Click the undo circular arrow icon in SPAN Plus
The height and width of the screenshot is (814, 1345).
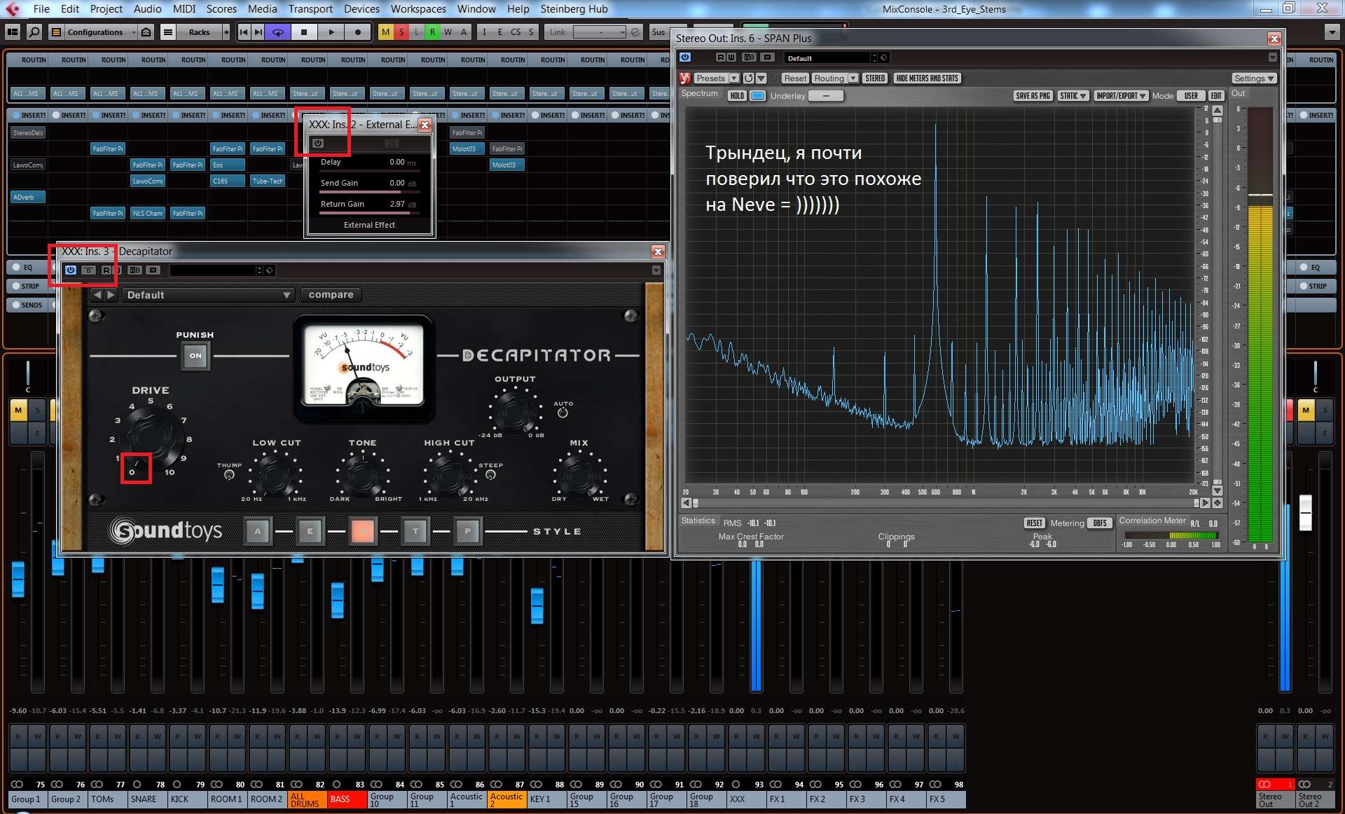[749, 78]
